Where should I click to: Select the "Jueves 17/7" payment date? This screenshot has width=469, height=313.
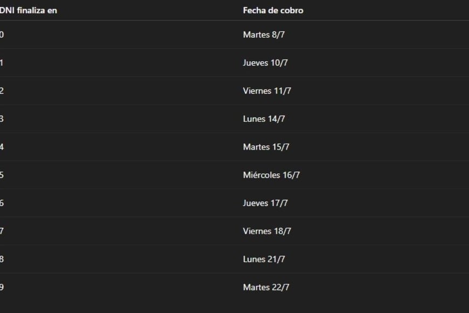(x=265, y=203)
